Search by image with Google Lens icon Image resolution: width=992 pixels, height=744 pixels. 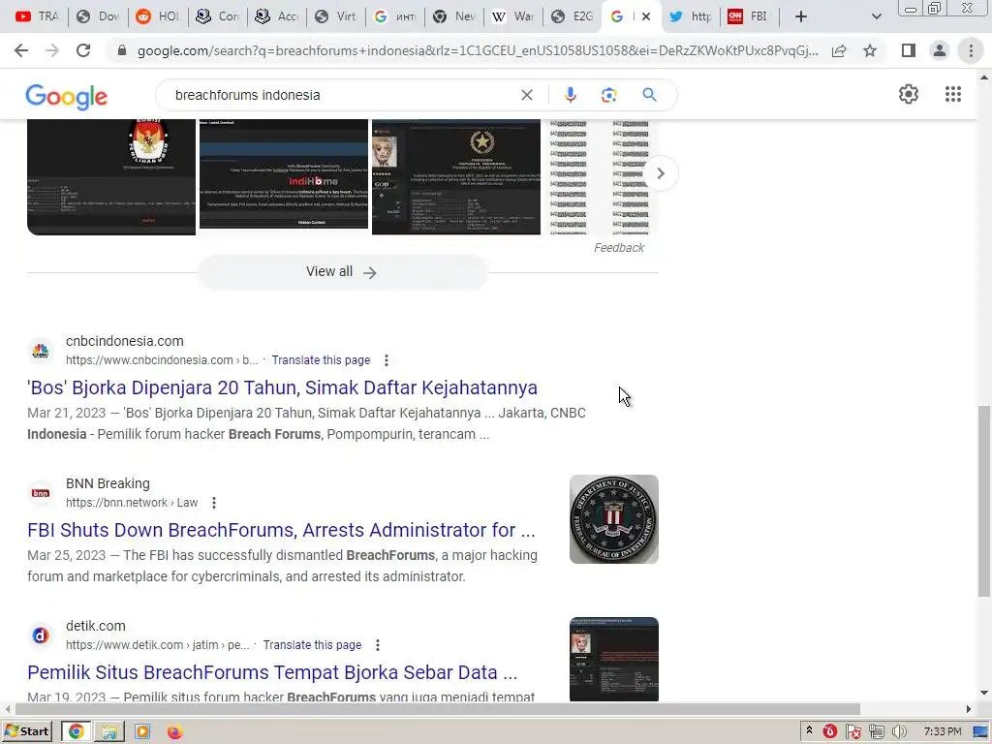608,95
